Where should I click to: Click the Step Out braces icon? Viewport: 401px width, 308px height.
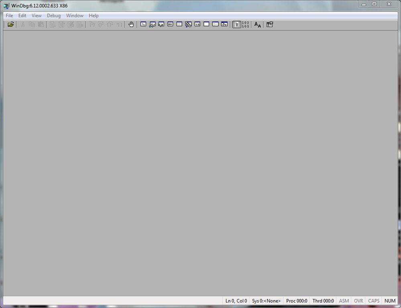pyautogui.click(x=110, y=24)
